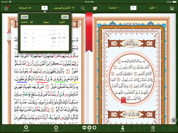Open search with the magnifier icon
Viewport: 178px width, 133px height.
click(83, 8)
